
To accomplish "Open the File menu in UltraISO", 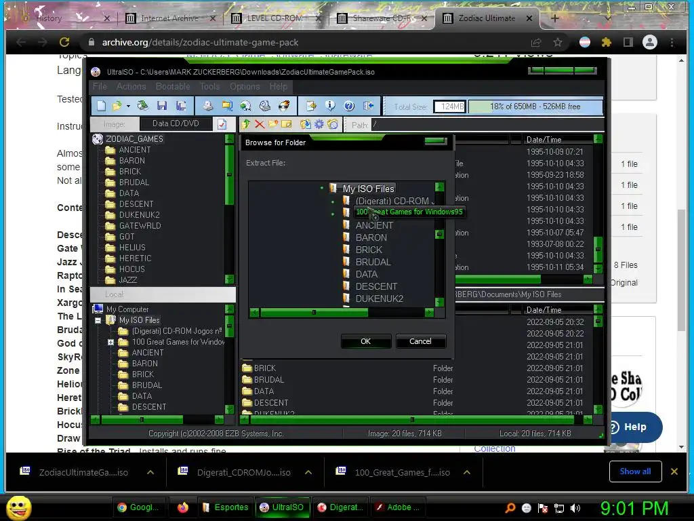I will (x=100, y=86).
